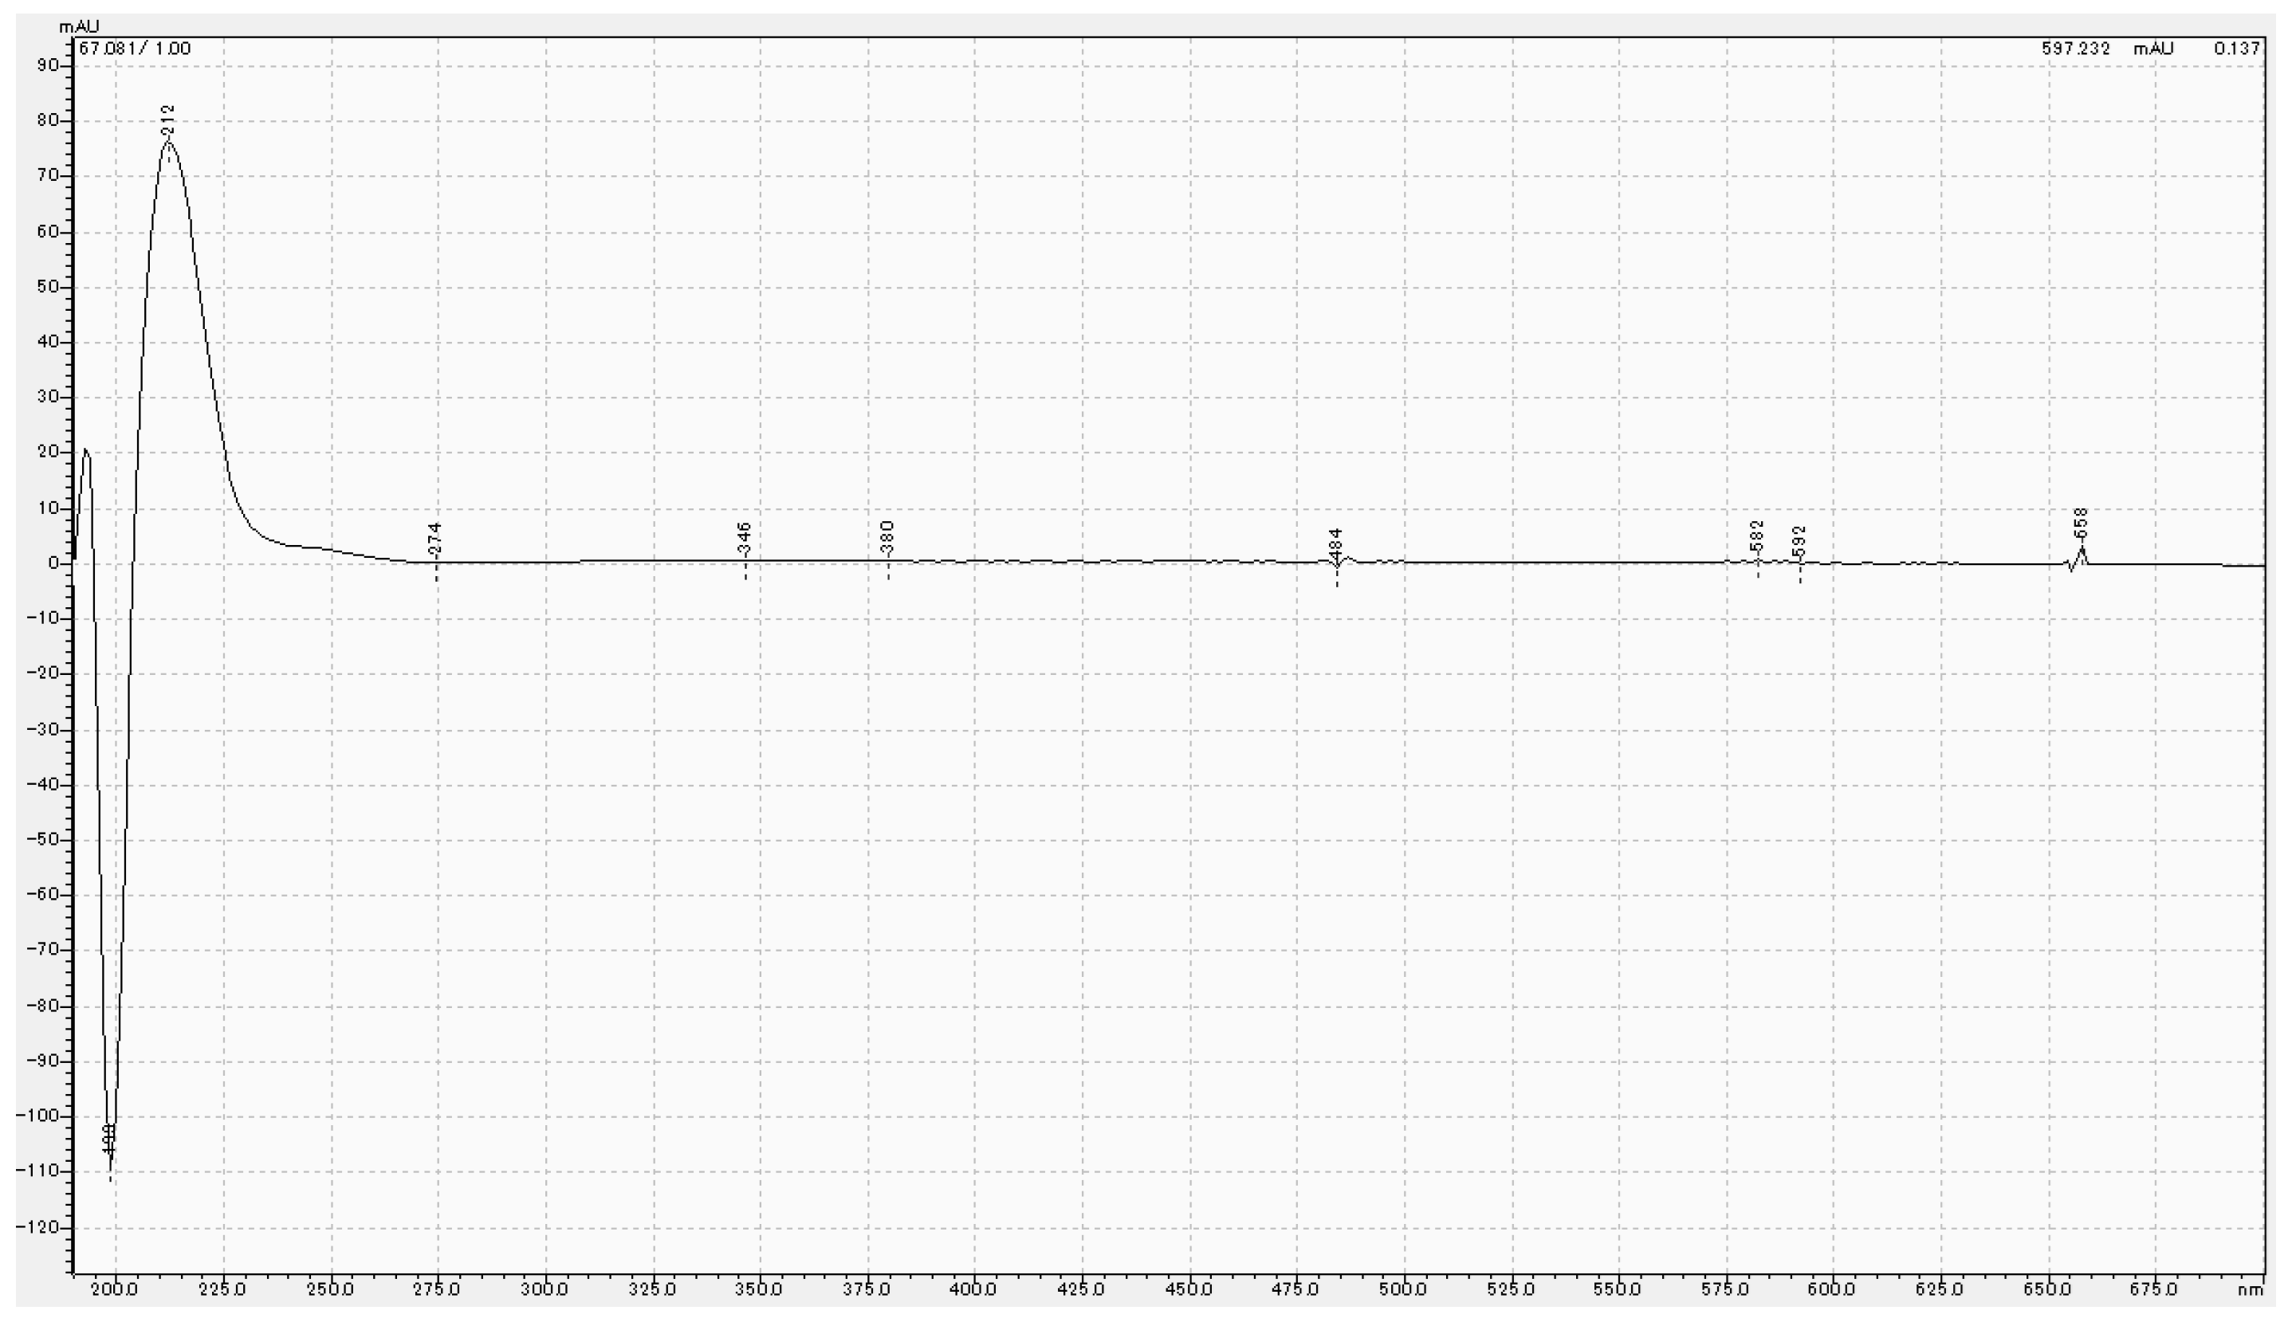Click the 90 y-axis tick label
Viewport: 2296px width, 1322px height.
tap(48, 65)
